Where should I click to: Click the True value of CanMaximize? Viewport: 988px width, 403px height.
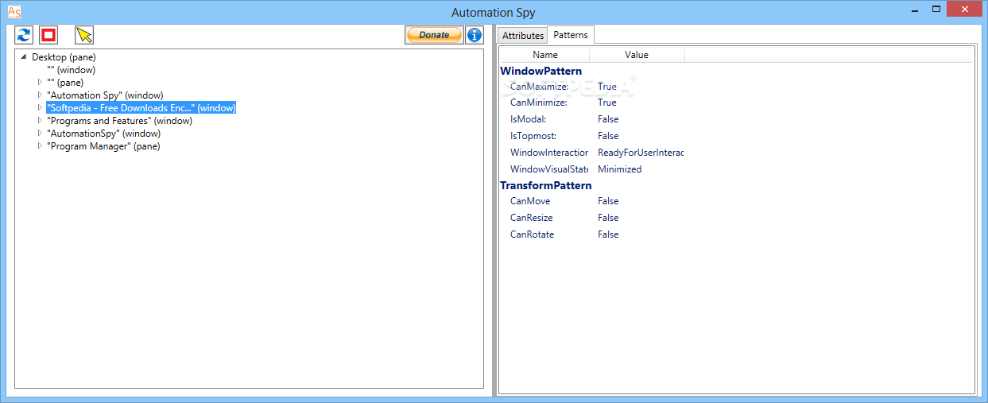click(x=607, y=86)
